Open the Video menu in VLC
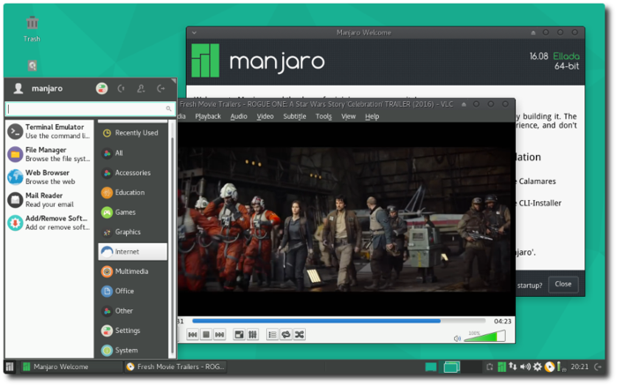617x386 pixels. (x=264, y=116)
